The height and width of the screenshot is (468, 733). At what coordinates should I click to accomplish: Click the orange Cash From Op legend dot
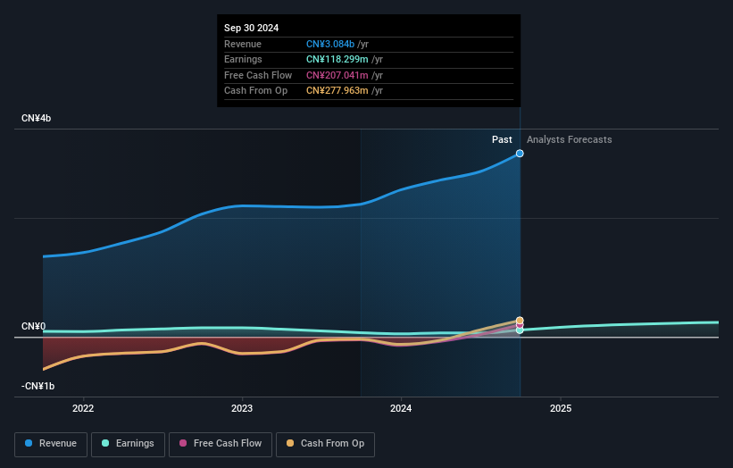click(x=290, y=443)
